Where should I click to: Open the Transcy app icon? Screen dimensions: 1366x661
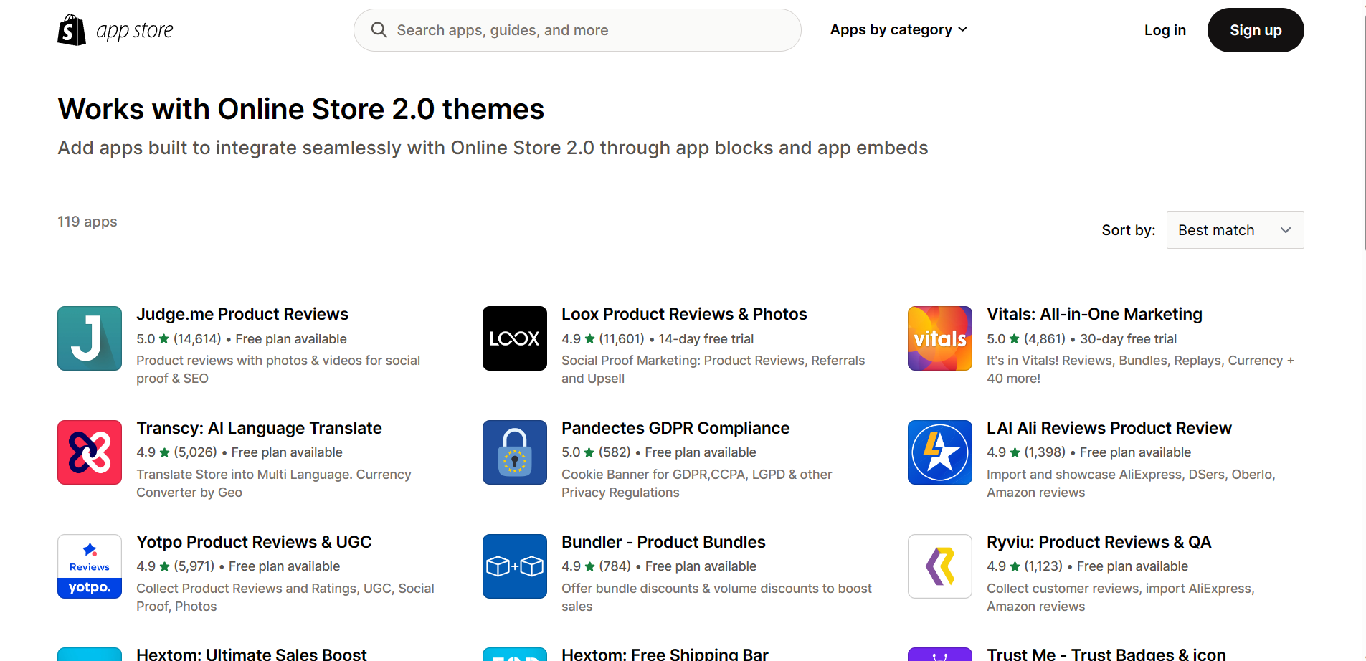pos(90,452)
